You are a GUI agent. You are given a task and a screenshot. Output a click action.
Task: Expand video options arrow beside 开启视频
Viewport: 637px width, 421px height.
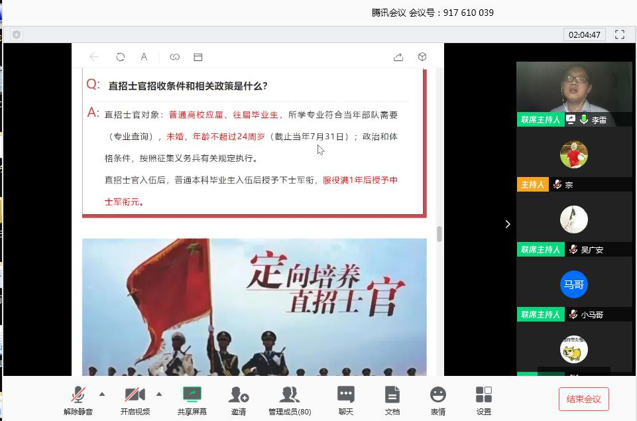[x=159, y=394]
